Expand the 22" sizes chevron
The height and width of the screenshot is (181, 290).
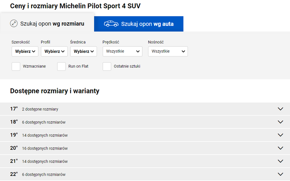280,174
